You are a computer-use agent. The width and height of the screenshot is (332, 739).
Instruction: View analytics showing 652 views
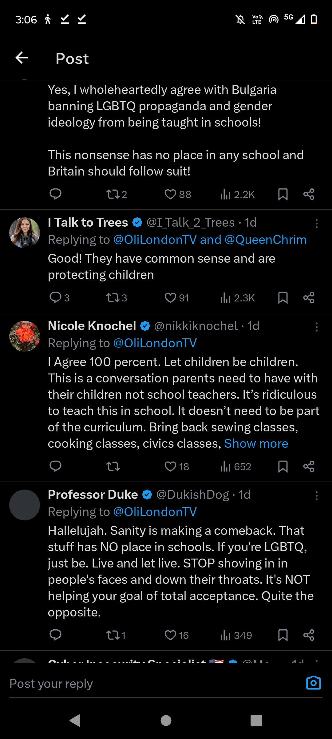click(x=235, y=466)
